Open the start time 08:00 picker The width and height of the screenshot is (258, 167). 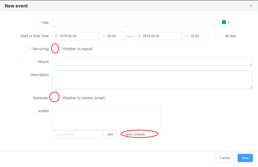point(112,36)
